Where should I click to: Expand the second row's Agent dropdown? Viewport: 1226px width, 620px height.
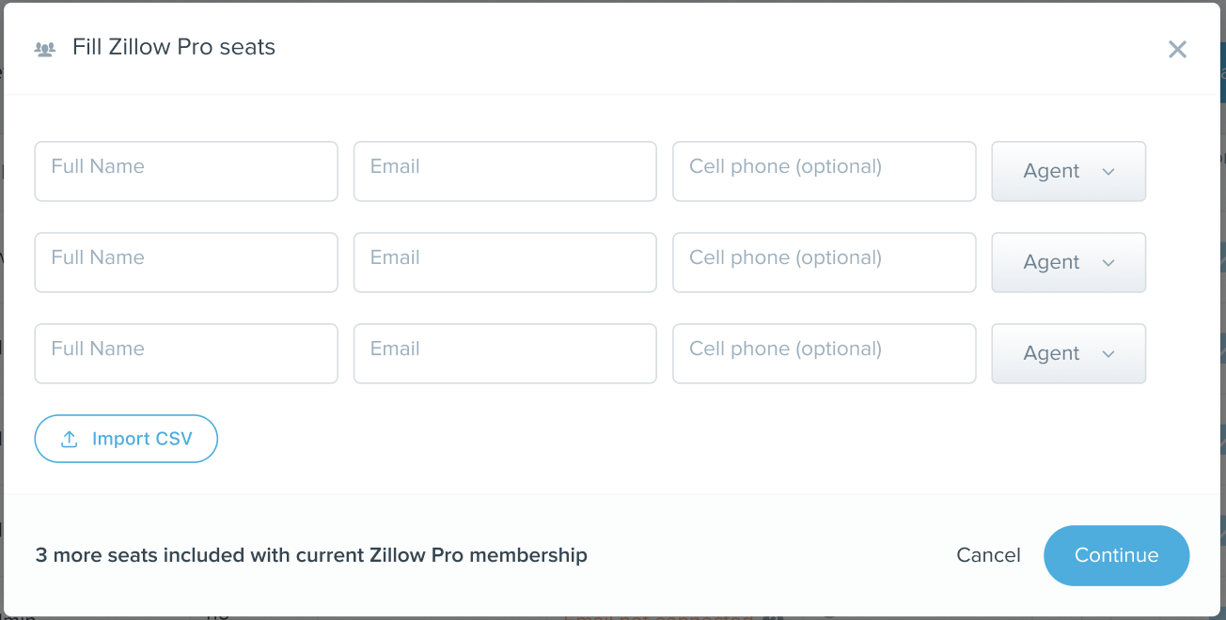pyautogui.click(x=1068, y=262)
